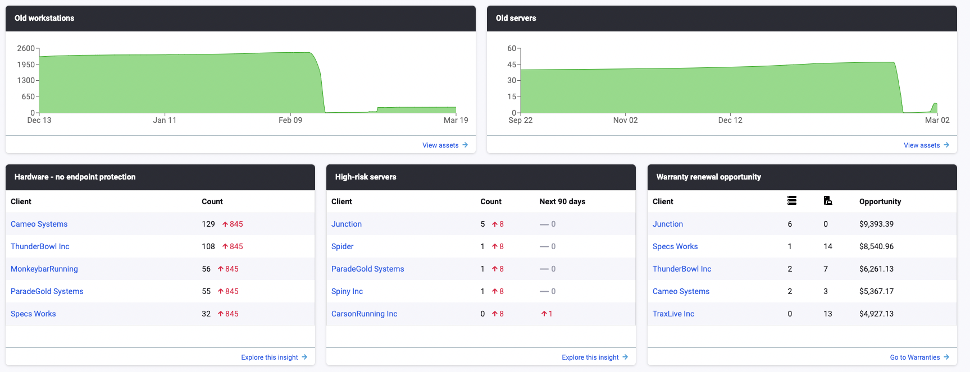
Task: Click count 129 for Cameo Systems
Action: tap(208, 224)
